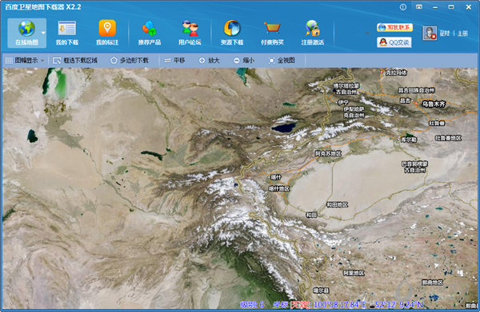This screenshot has height=312, width=480.
Task: Activate the 平移 pan tool
Action: click(174, 61)
